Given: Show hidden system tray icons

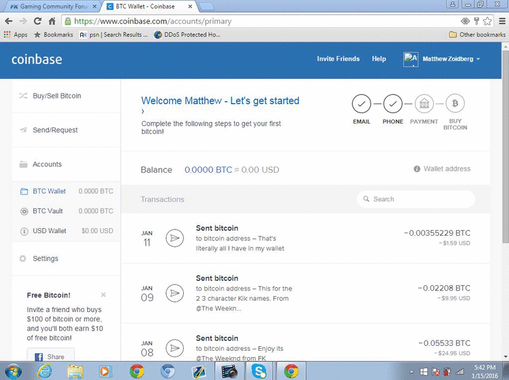Looking at the screenshot, I should pyautogui.click(x=411, y=372).
